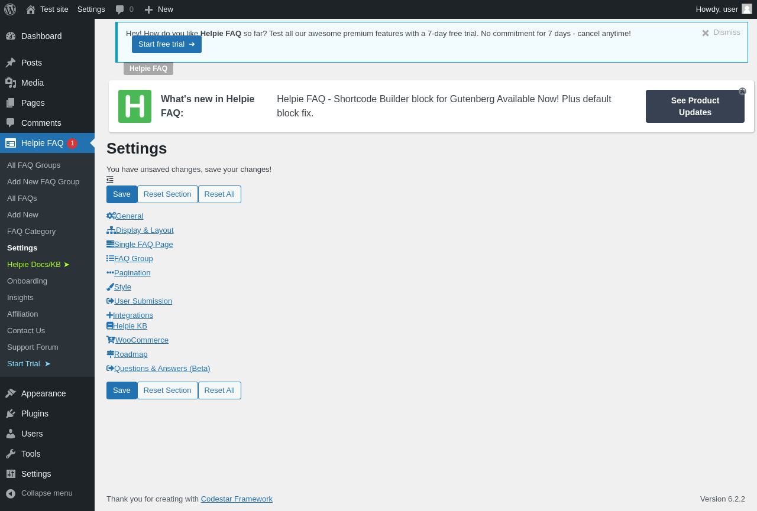757x511 pixels.
Task: Follow the Codestar Framework footer link
Action: click(237, 499)
